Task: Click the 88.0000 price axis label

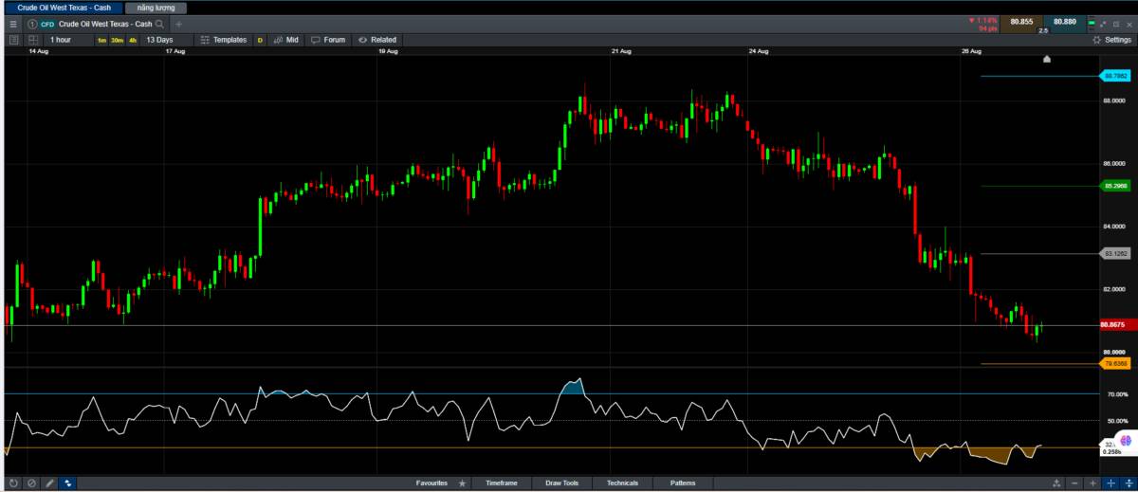Action: pyautogui.click(x=1115, y=100)
